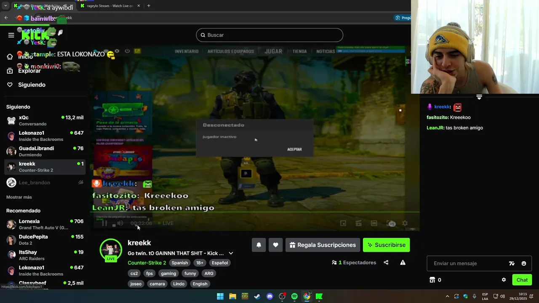Click kreekk channel avatar with LIVE badge
The height and width of the screenshot is (303, 539).
pyautogui.click(x=111, y=250)
